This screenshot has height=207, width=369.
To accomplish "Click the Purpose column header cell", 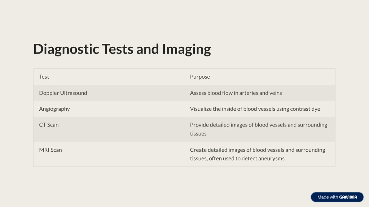I will click(260, 77).
